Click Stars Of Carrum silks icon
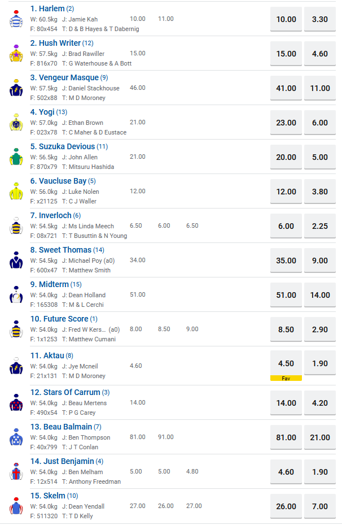The height and width of the screenshot is (525, 342). pos(15,403)
